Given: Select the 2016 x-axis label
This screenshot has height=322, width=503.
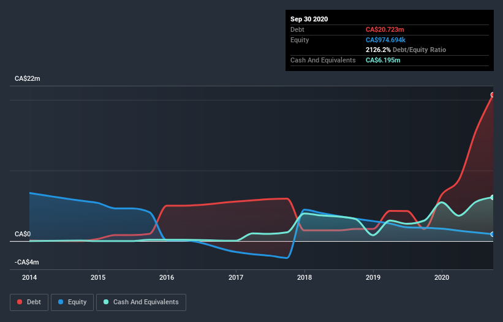Looking at the screenshot, I should coord(167,277).
